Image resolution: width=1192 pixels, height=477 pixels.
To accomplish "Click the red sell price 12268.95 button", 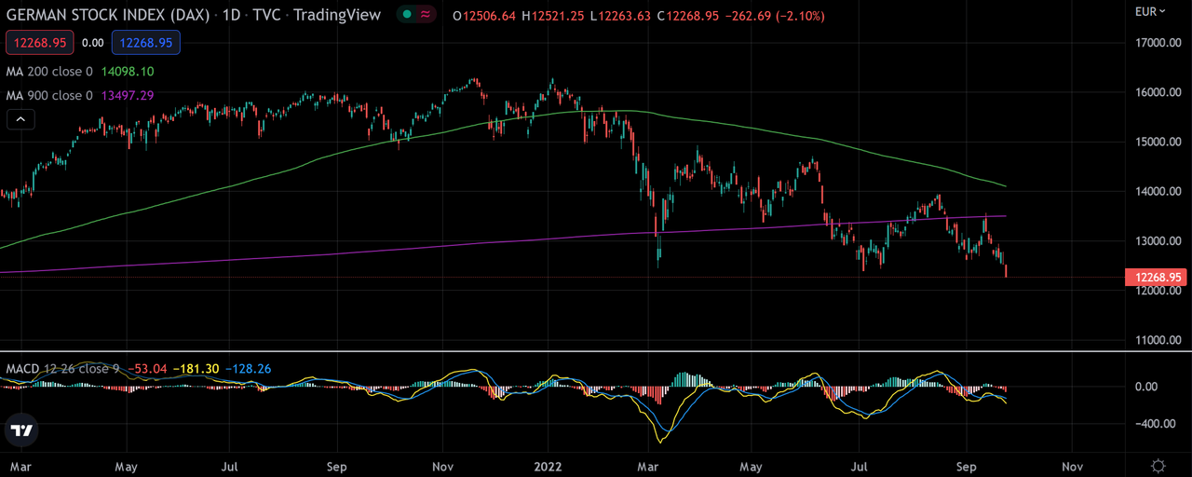I will pos(41,43).
